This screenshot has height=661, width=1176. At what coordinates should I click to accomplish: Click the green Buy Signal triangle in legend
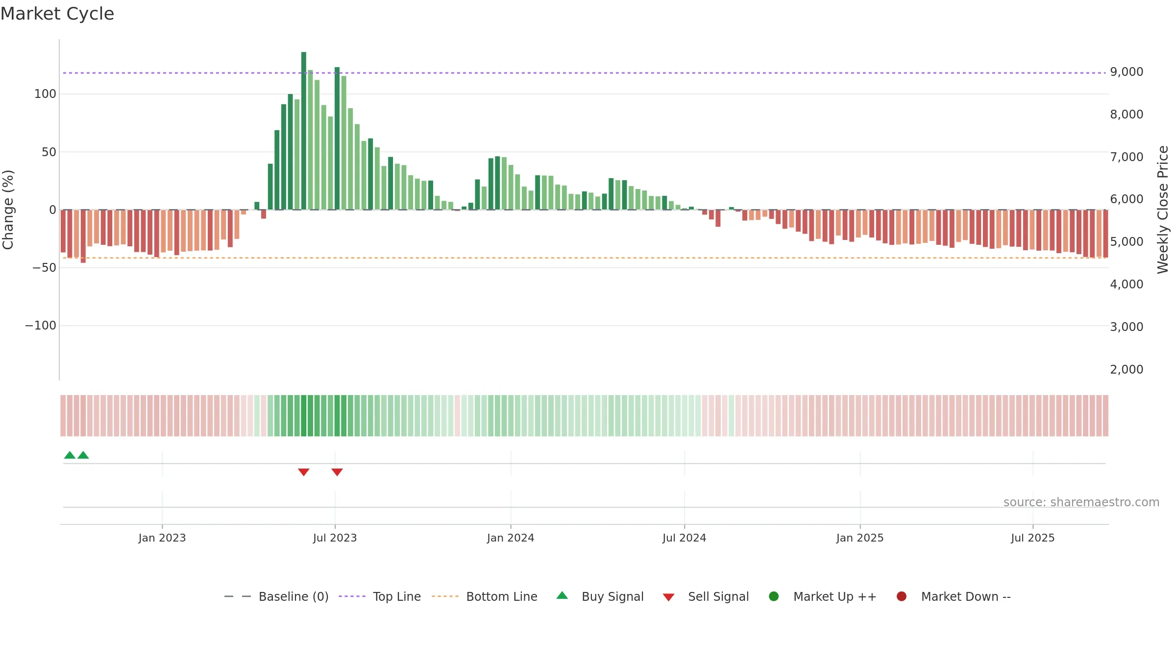[x=563, y=595]
